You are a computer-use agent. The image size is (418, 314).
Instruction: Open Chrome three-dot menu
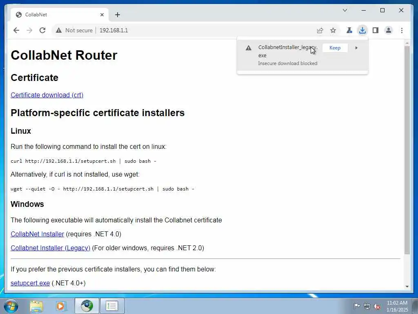tap(402, 30)
